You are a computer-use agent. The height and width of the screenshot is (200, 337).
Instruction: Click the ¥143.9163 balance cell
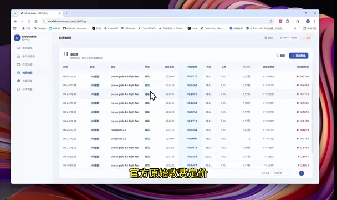pos(303,148)
